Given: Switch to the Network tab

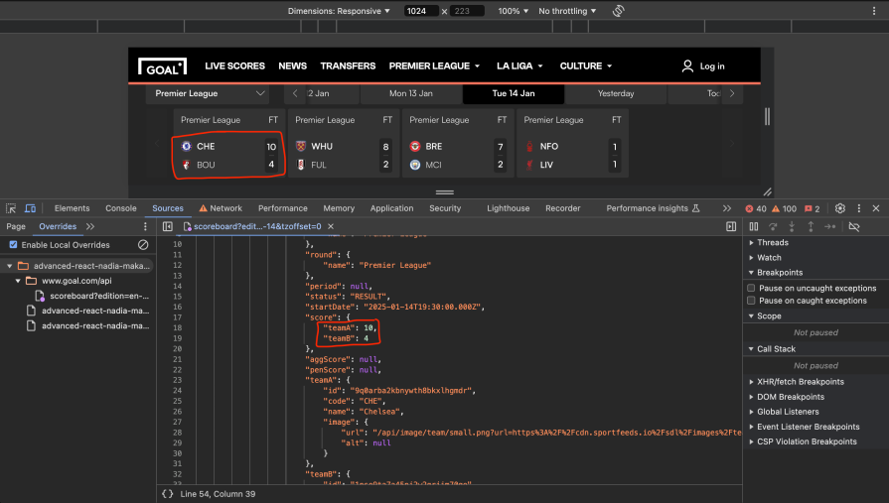Looking at the screenshot, I should pos(221,208).
